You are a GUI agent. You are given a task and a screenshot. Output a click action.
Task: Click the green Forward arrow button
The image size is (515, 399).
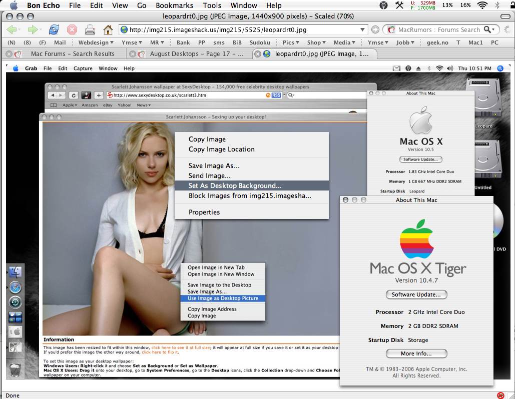click(33, 30)
